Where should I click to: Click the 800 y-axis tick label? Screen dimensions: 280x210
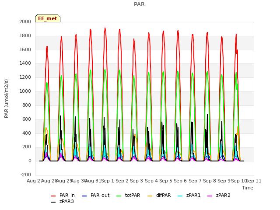click(27, 105)
